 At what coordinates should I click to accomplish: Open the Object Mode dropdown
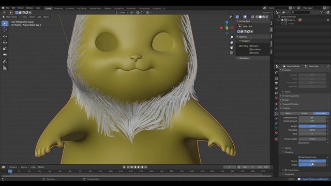coord(11,17)
